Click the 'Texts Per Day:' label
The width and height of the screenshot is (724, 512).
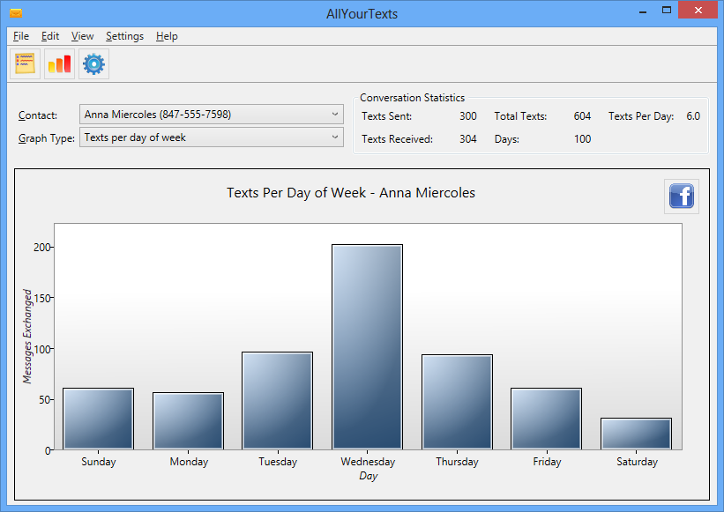[641, 116]
